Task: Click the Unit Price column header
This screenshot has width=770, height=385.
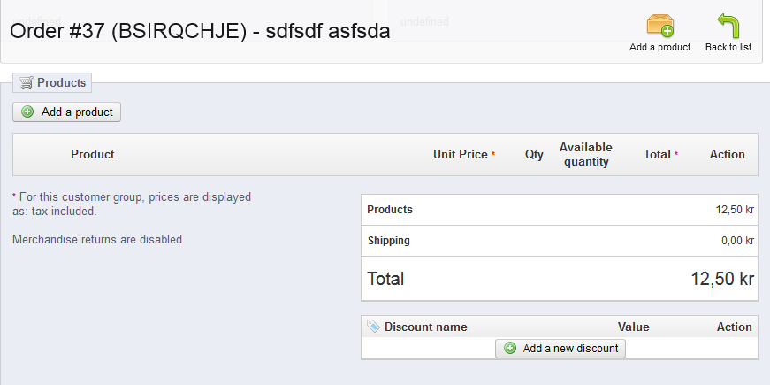Action: 460,154
